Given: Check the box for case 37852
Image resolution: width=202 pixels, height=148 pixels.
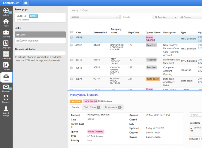Looking at the screenshot, I should [71, 37].
